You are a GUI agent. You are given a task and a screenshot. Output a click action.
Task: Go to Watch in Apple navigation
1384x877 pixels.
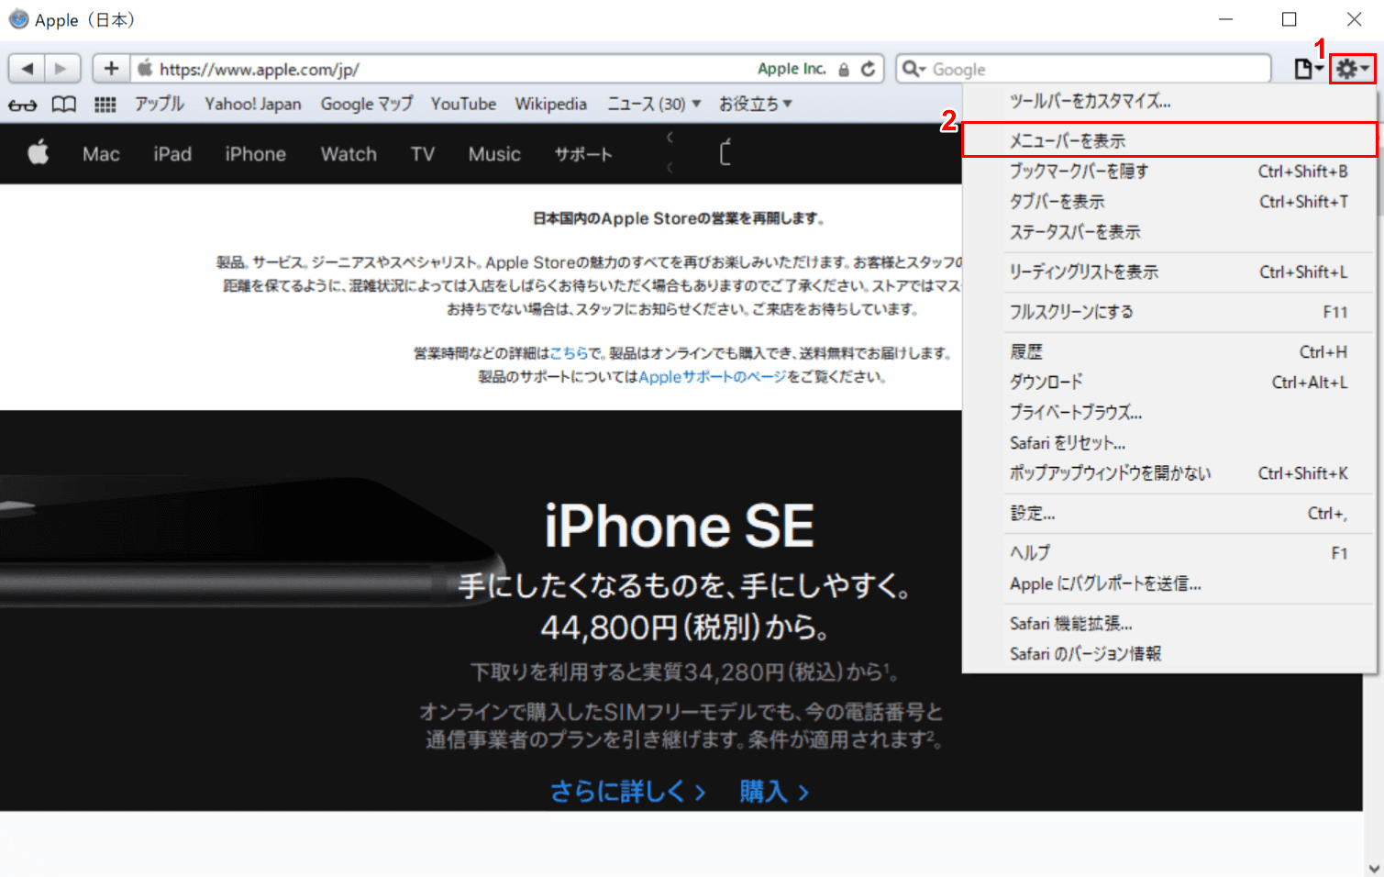click(x=349, y=154)
